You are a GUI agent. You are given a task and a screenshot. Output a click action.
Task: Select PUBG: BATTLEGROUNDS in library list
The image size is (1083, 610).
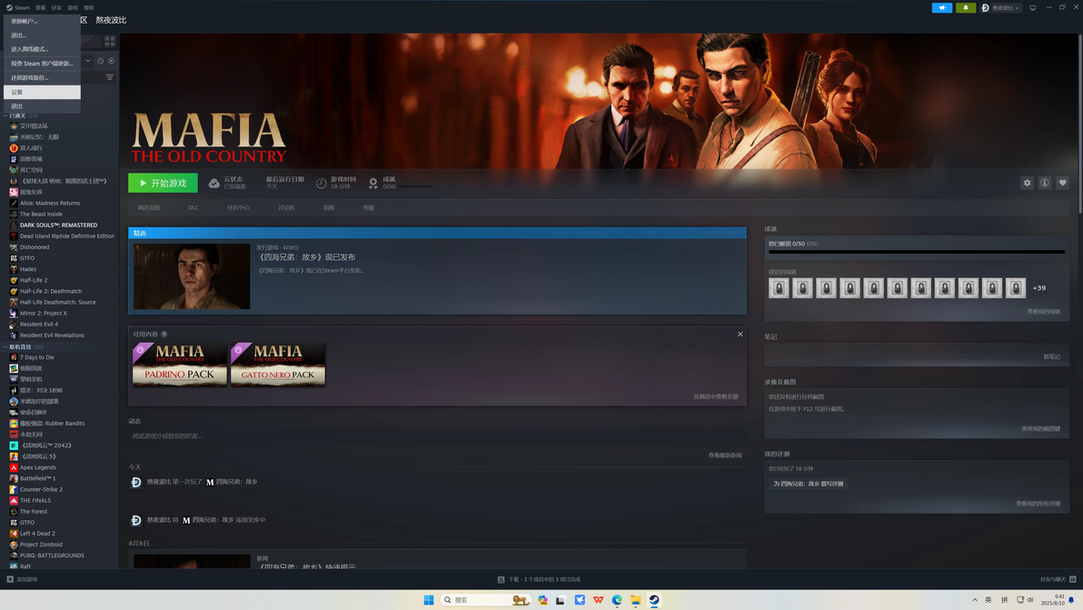tap(52, 555)
